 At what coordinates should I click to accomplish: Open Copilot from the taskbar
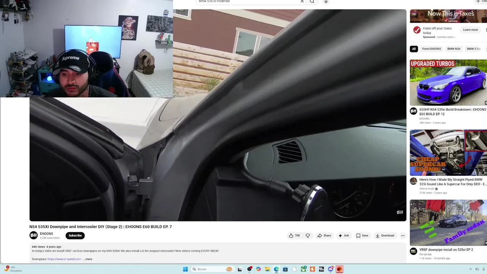(258, 269)
